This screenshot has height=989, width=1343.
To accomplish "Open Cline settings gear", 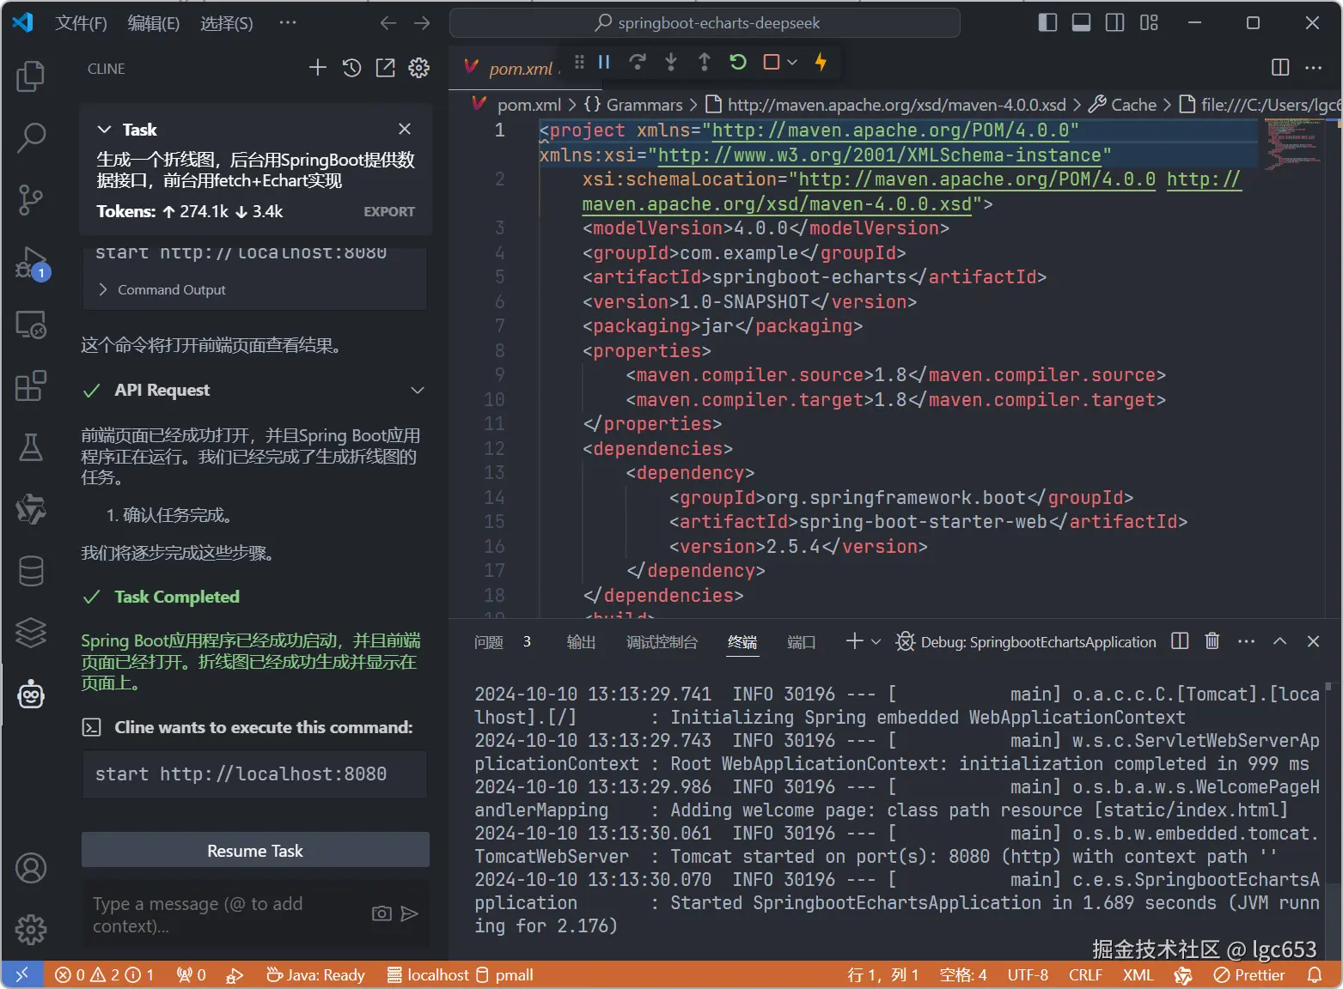I will pyautogui.click(x=418, y=68).
